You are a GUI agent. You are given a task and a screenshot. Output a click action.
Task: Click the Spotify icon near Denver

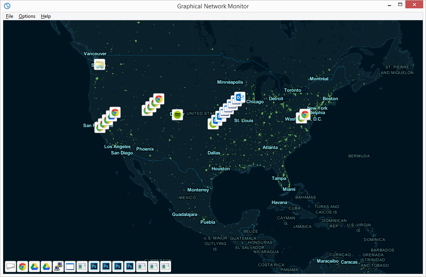(x=177, y=115)
